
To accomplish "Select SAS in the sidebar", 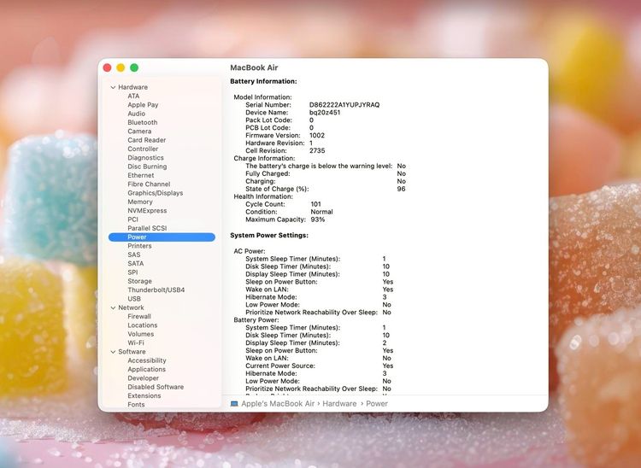I will [134, 254].
